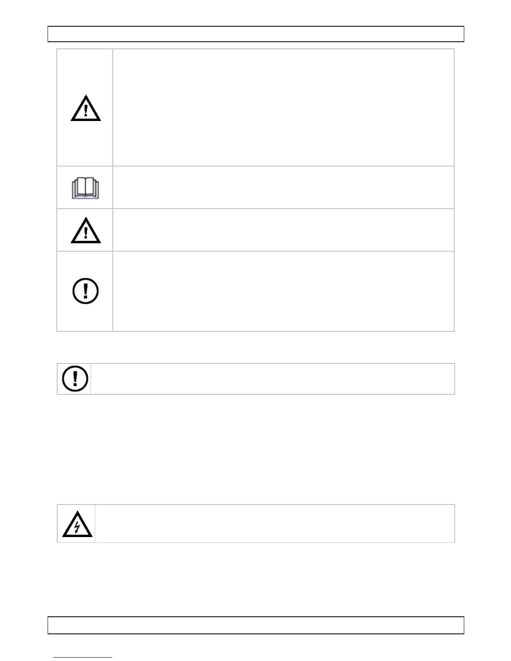Click the text area of the standalone exclamation notice box
This screenshot has width=511, height=661.
(x=272, y=379)
